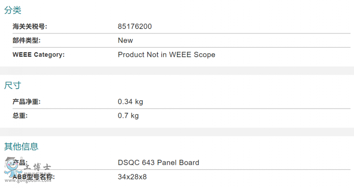
Task: Click the 产品净重 label
Action: click(26, 102)
